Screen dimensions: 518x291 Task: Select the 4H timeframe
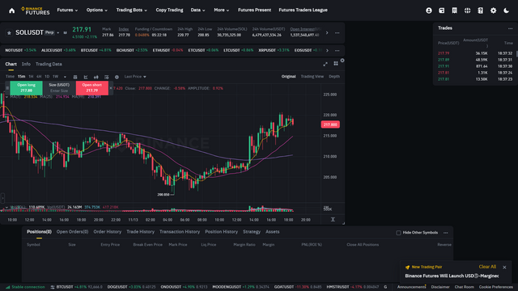click(x=39, y=77)
